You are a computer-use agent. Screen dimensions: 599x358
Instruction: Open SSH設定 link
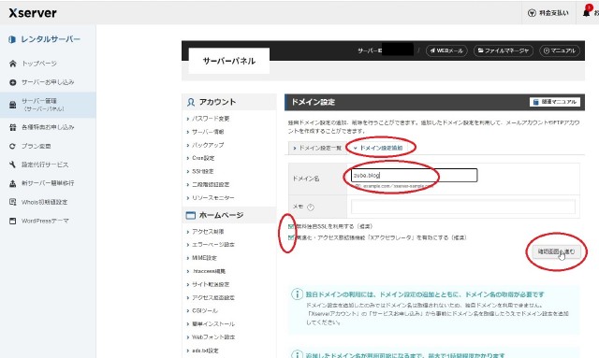pos(203,171)
